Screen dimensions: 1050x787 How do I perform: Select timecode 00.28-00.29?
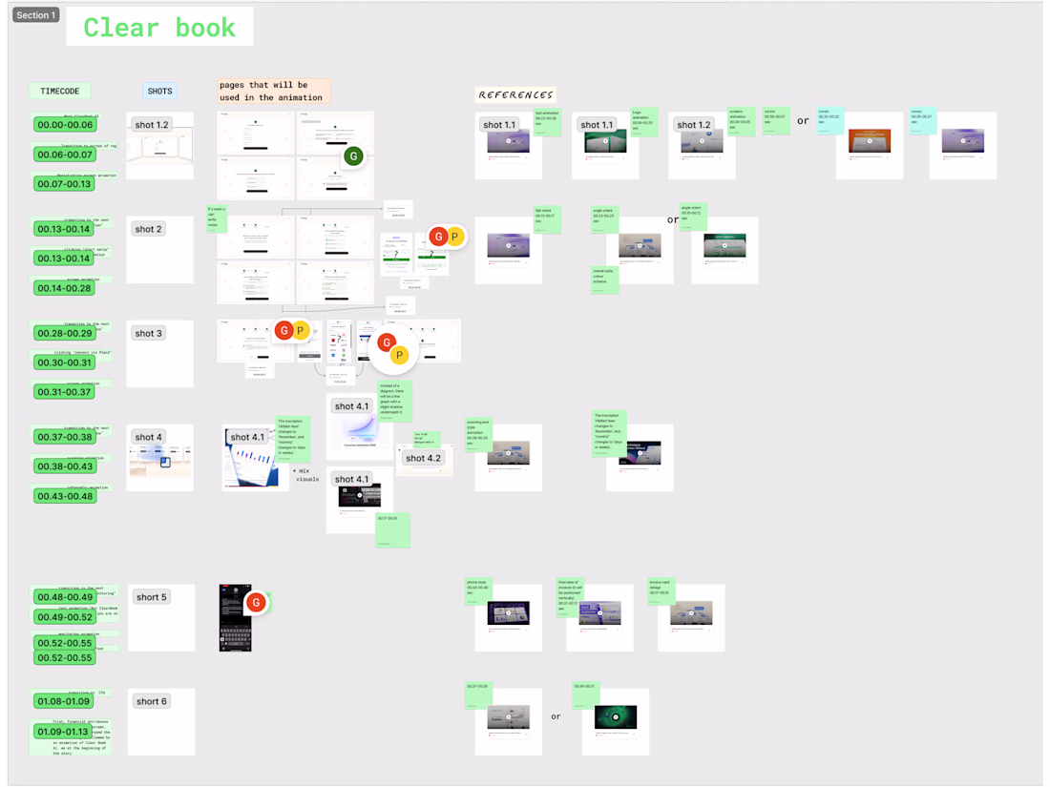tap(65, 333)
